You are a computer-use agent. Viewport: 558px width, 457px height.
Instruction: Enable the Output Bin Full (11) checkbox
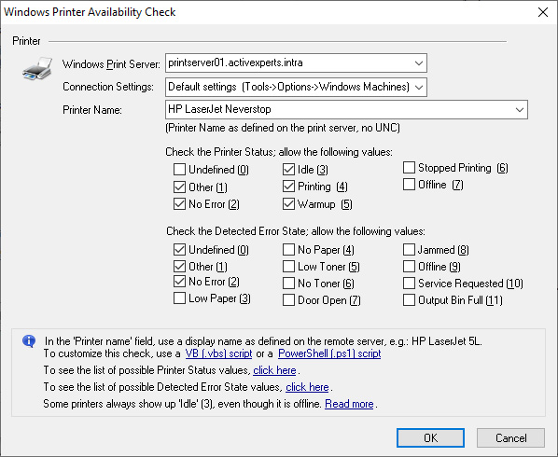click(x=409, y=299)
